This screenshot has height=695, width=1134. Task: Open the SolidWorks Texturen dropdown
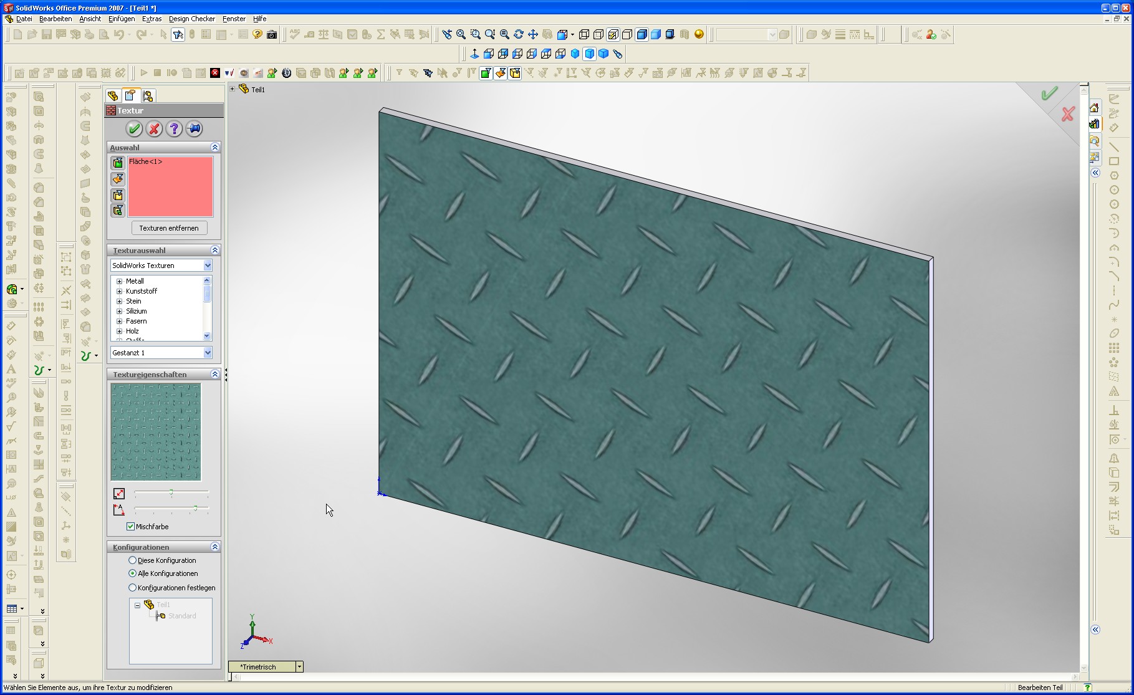[x=208, y=266]
